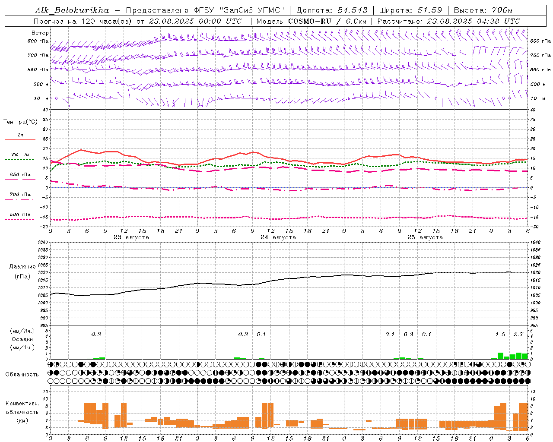Select the longitude value Долгота: 84.543

coord(332,10)
